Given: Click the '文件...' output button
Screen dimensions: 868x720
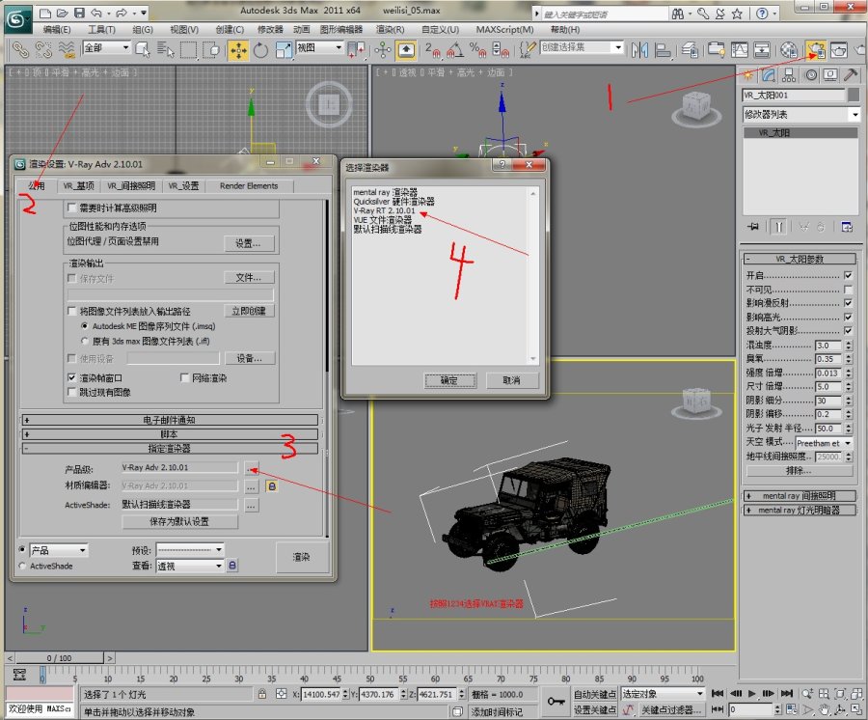Looking at the screenshot, I should (249, 277).
